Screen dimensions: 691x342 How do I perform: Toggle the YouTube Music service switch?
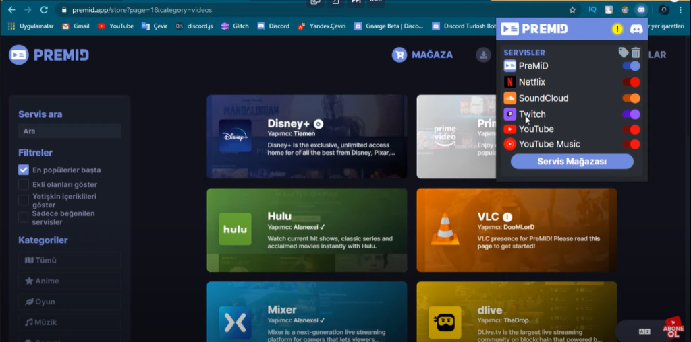click(631, 144)
